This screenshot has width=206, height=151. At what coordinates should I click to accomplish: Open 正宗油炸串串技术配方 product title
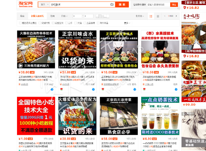tap(35, 78)
